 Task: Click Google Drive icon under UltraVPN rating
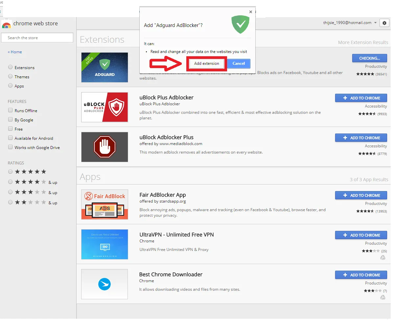383,258
